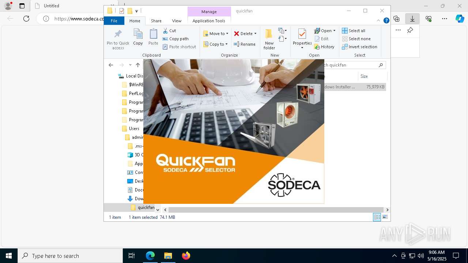Click Select none
468x263 pixels.
pos(356,39)
